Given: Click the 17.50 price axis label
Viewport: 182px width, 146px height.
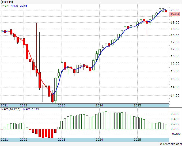Looking at the screenshot, I should coord(175,42).
